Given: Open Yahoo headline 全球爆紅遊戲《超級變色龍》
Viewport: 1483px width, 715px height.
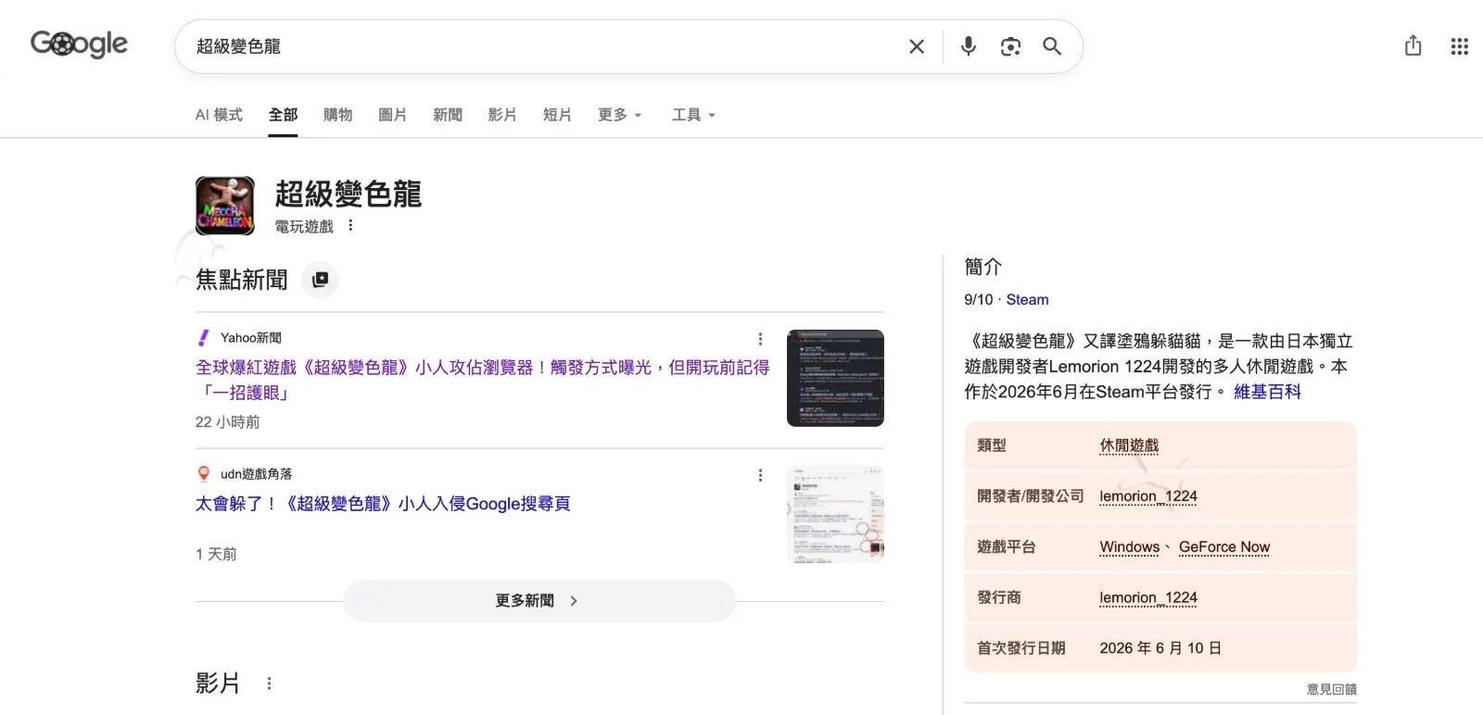Looking at the screenshot, I should click(482, 380).
